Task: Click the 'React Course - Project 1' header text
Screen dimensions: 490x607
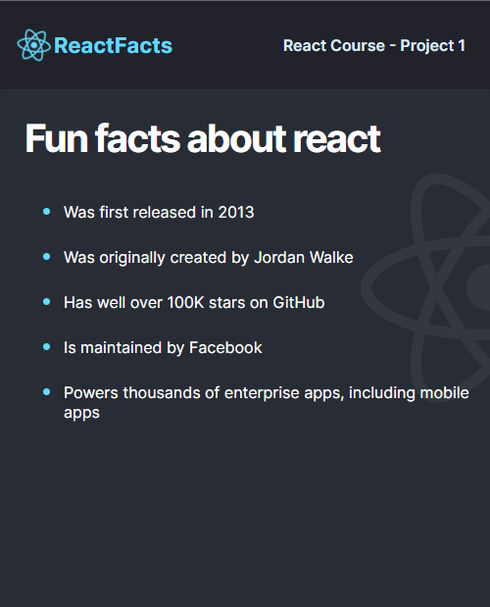Action: (374, 46)
